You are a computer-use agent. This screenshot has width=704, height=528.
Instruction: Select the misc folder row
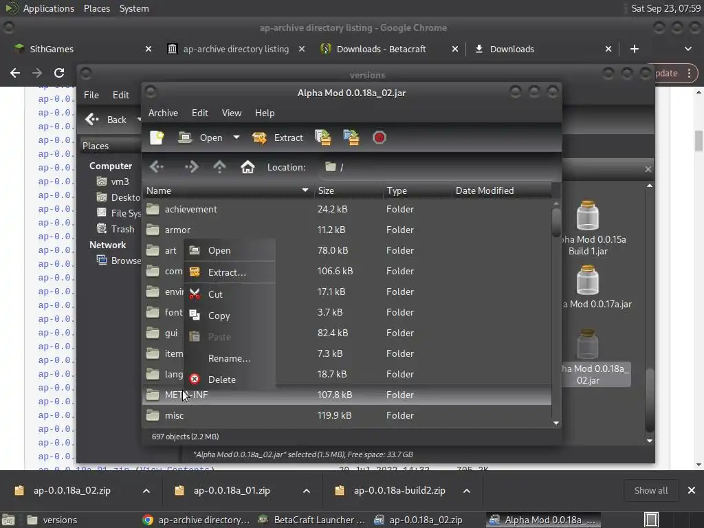(346, 416)
